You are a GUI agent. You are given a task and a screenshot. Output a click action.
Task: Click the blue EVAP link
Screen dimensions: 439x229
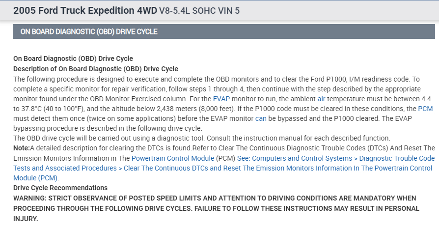(221, 99)
